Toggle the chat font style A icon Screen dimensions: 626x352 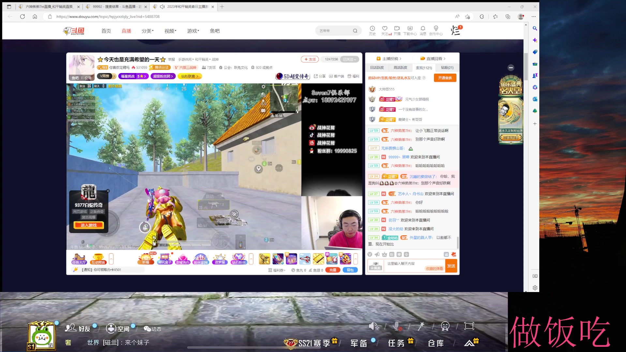[385, 254]
